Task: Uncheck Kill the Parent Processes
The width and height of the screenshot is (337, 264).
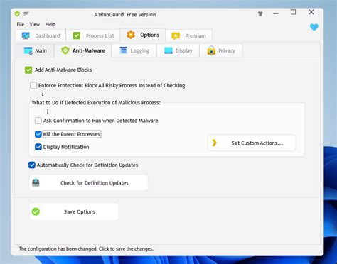Action: click(38, 134)
